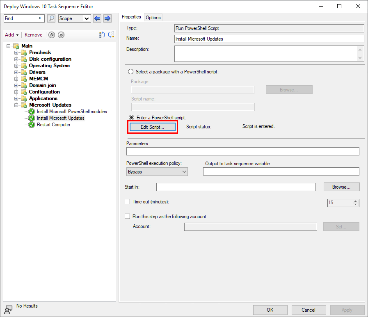Image resolution: width=368 pixels, height=317 pixels.
Task: Click Browse... next to Start in
Action: (341, 187)
